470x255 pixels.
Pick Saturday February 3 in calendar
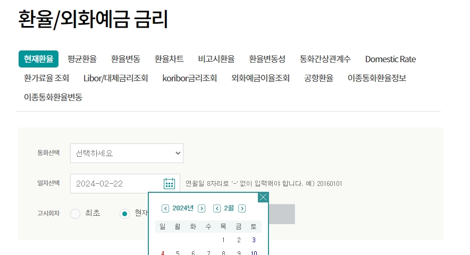point(254,240)
